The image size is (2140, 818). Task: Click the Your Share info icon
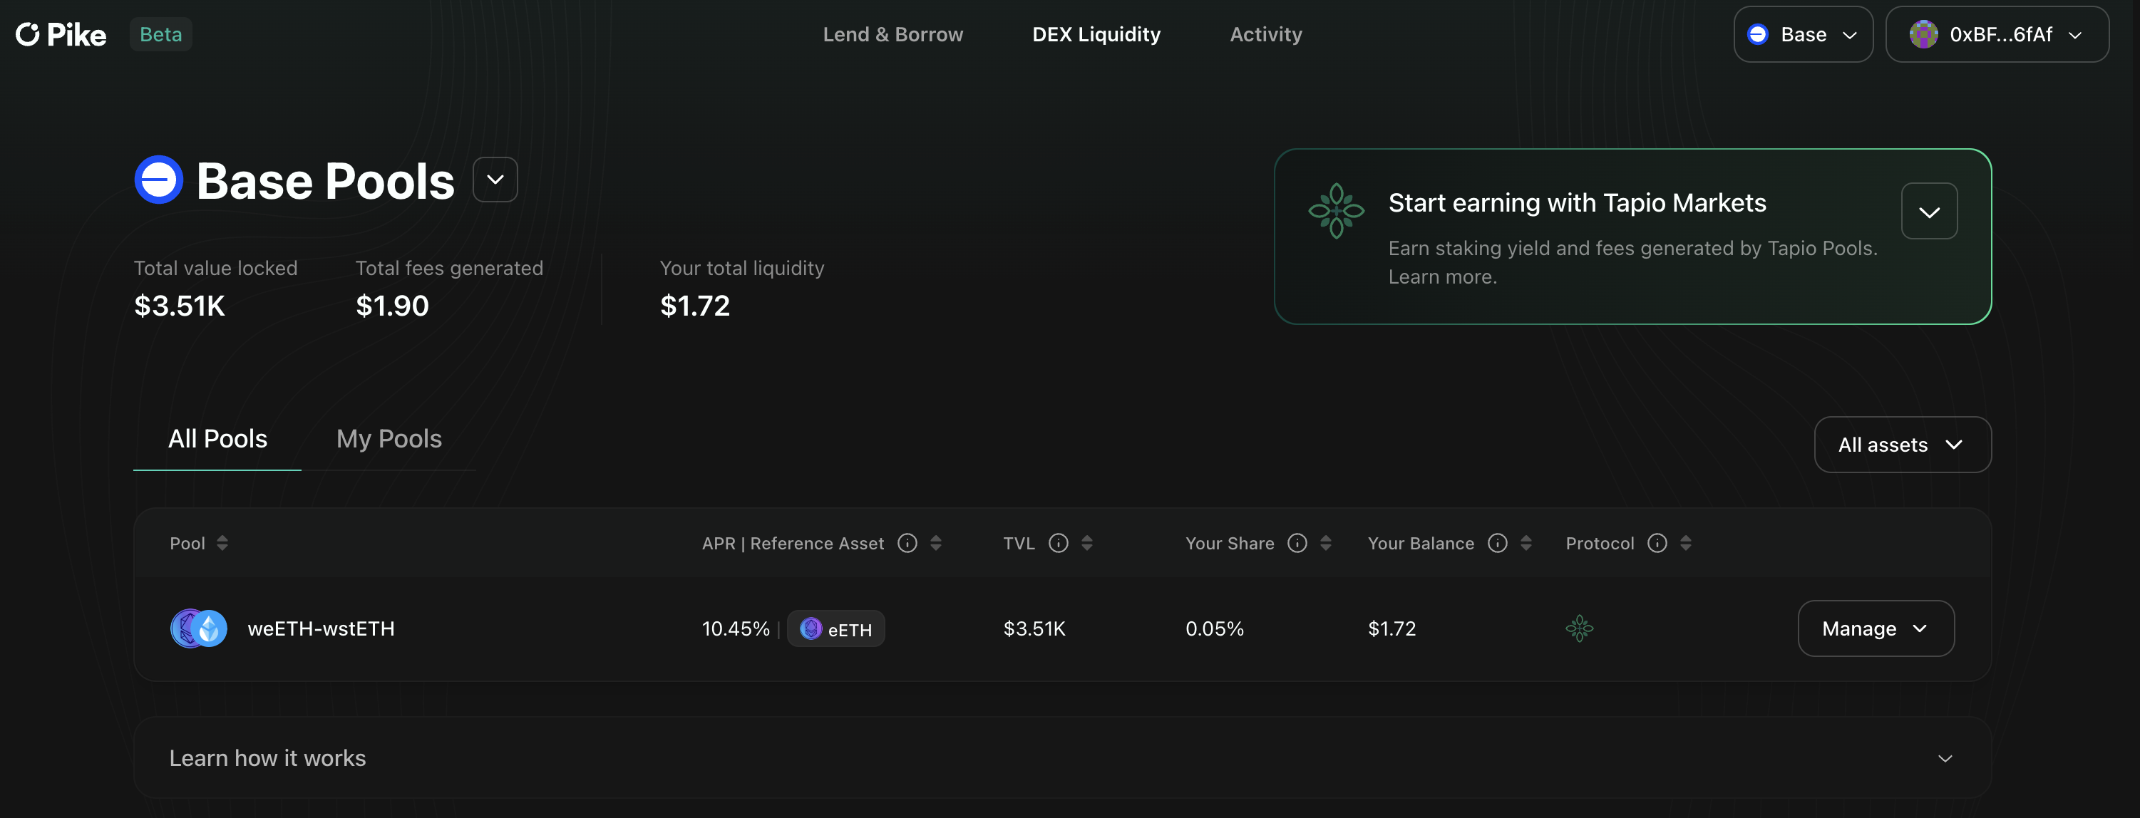1297,543
